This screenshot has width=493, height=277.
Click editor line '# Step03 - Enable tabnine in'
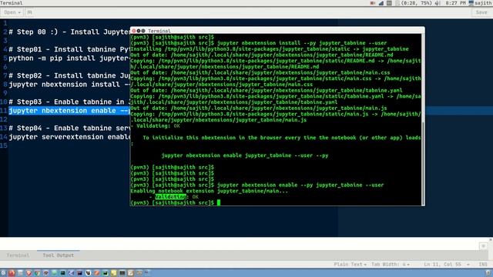tap(69, 102)
